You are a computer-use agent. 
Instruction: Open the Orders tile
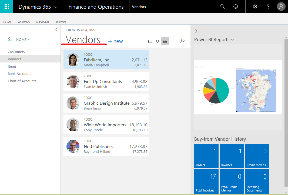pos(206,156)
